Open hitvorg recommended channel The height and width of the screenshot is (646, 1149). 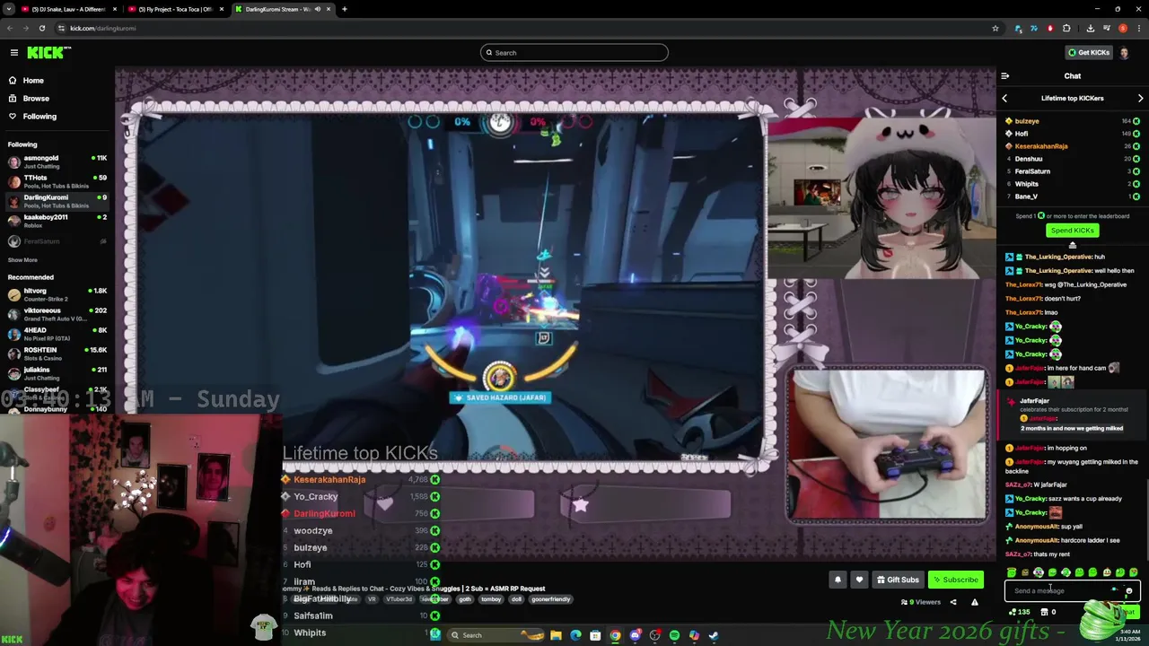click(x=57, y=294)
